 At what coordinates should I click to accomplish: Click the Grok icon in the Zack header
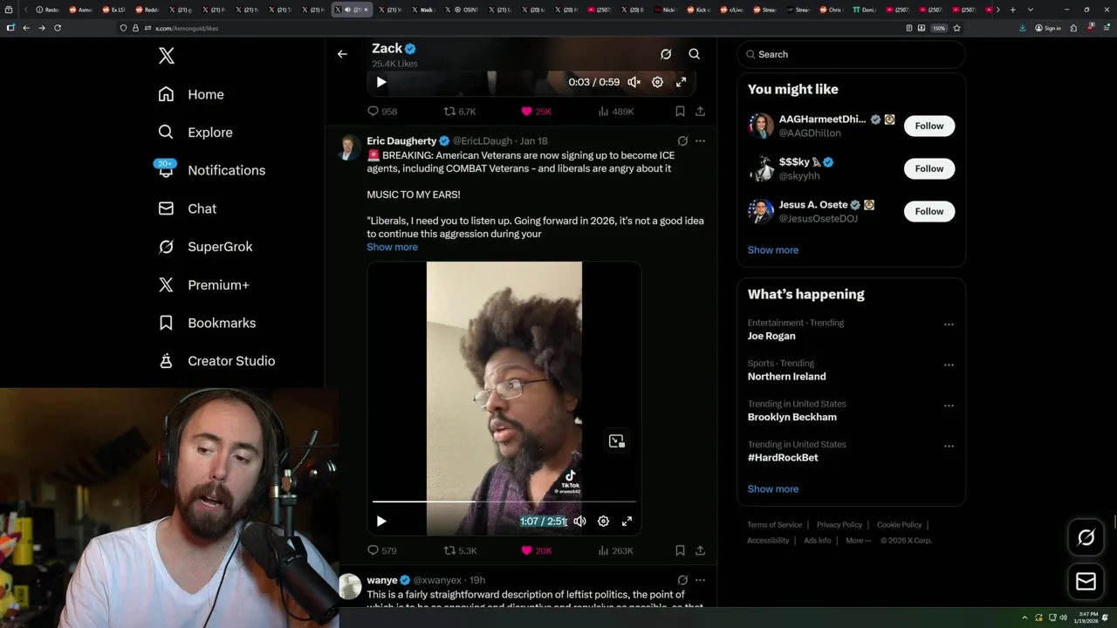[x=666, y=54]
